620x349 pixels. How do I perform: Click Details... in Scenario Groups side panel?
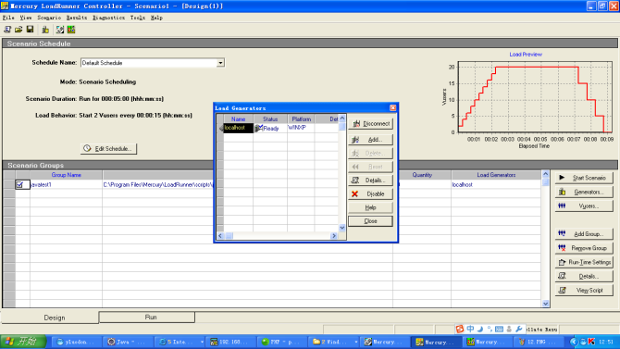tap(584, 276)
